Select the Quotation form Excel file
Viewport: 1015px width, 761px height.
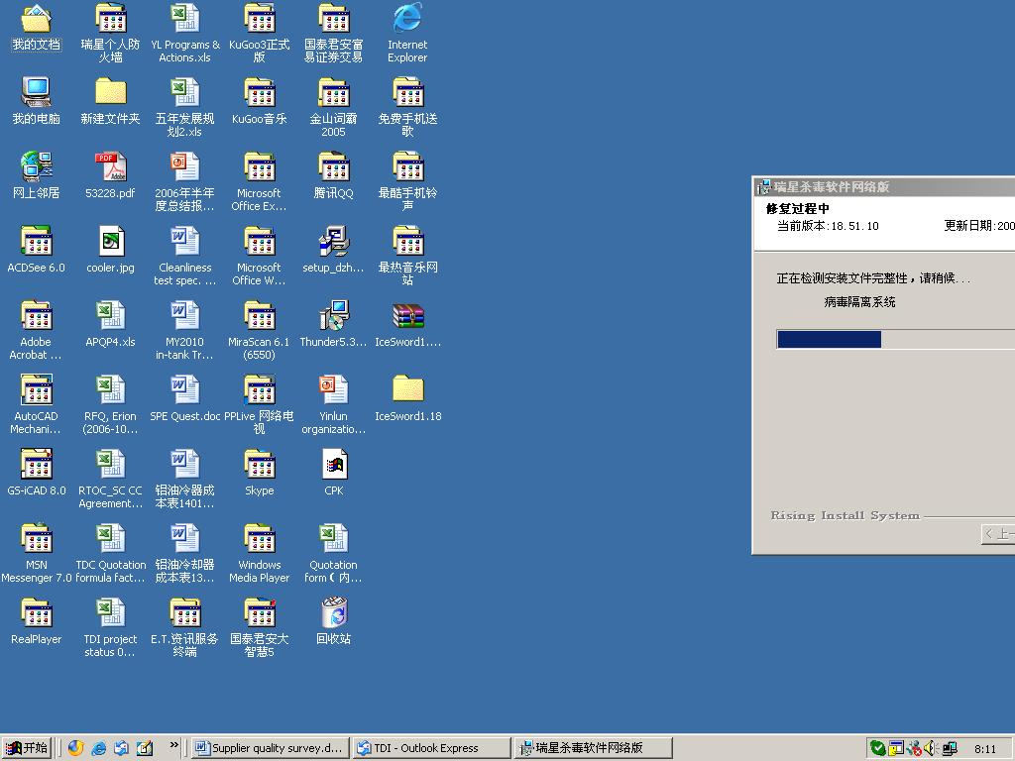click(333, 553)
